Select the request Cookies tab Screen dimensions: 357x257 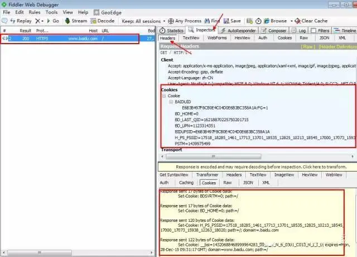tap(284, 38)
